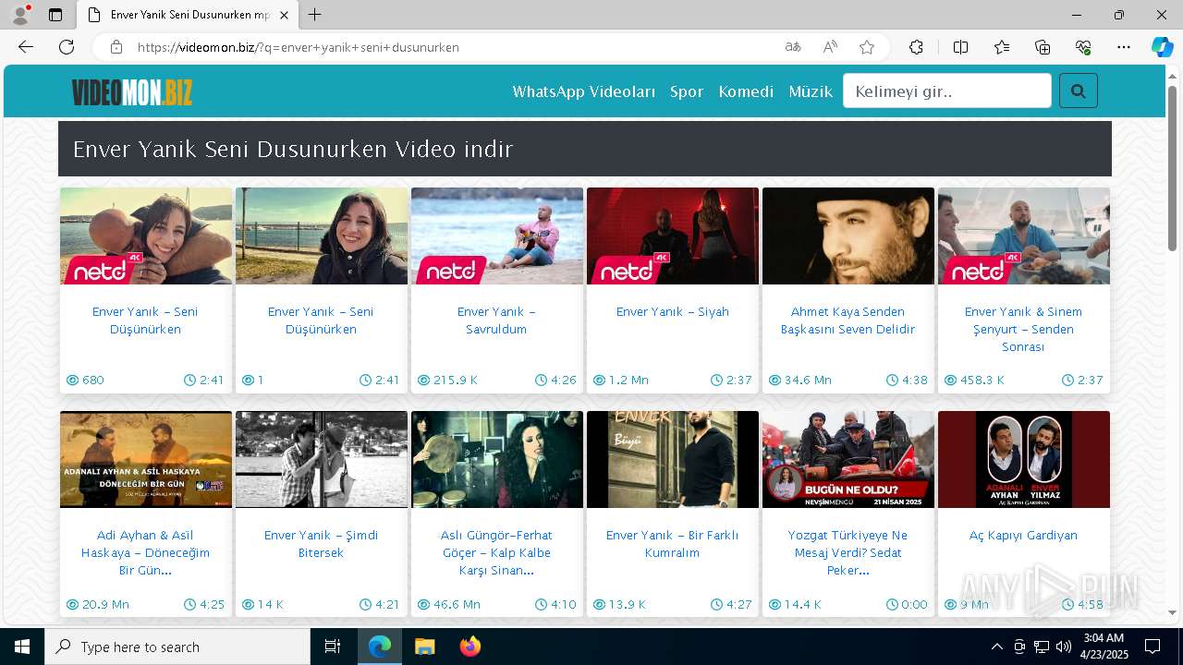Open translate page icon in address bar
The height and width of the screenshot is (665, 1183).
click(x=792, y=47)
